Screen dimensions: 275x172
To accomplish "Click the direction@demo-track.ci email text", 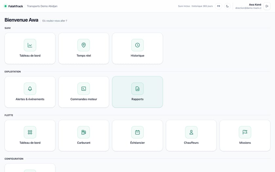I will click(248, 8).
